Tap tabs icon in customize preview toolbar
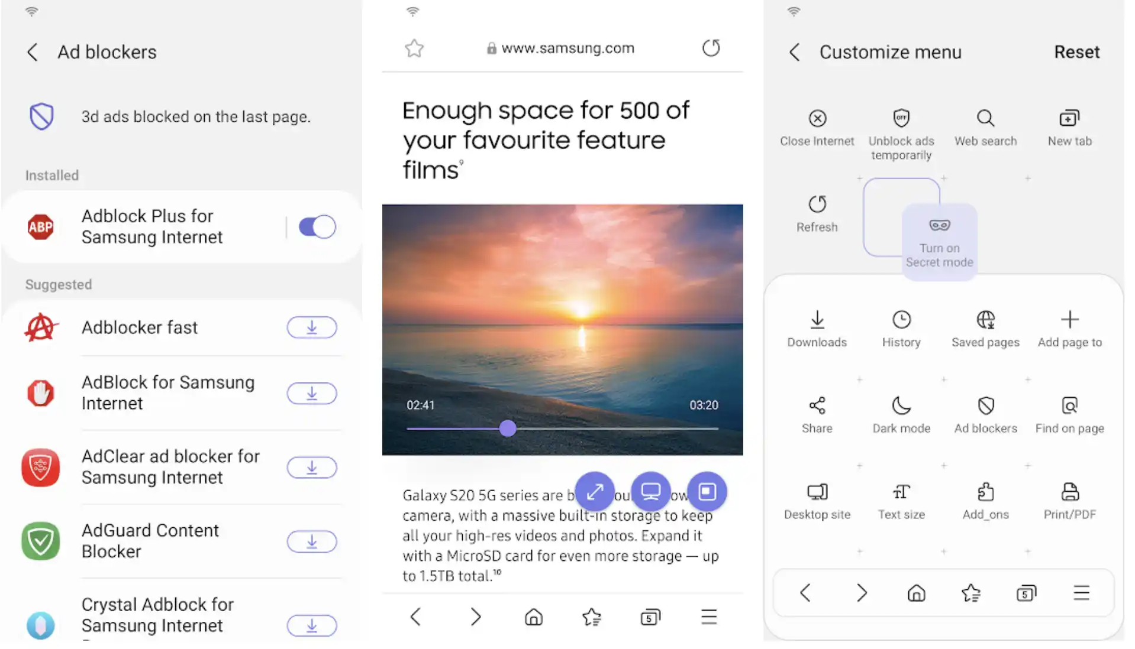Image resolution: width=1135 pixels, height=649 pixels. 1027,593
